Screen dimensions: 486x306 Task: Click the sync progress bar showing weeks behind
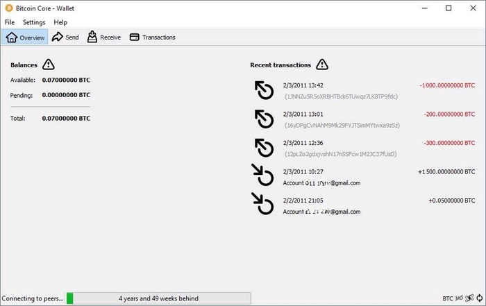coord(158,298)
